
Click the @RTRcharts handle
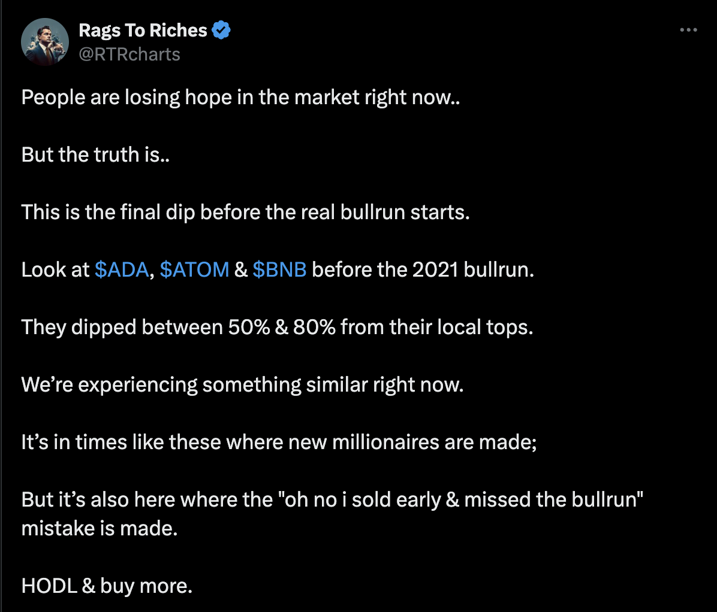coord(131,54)
